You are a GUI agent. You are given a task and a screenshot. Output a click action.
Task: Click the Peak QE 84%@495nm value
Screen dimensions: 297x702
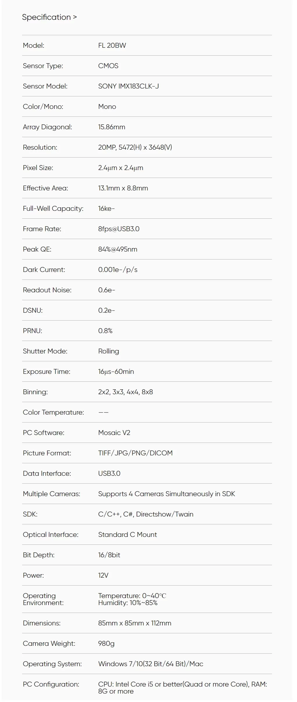point(118,249)
